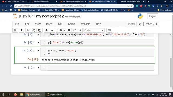Switch to the my new project tab

(x=73, y=2)
